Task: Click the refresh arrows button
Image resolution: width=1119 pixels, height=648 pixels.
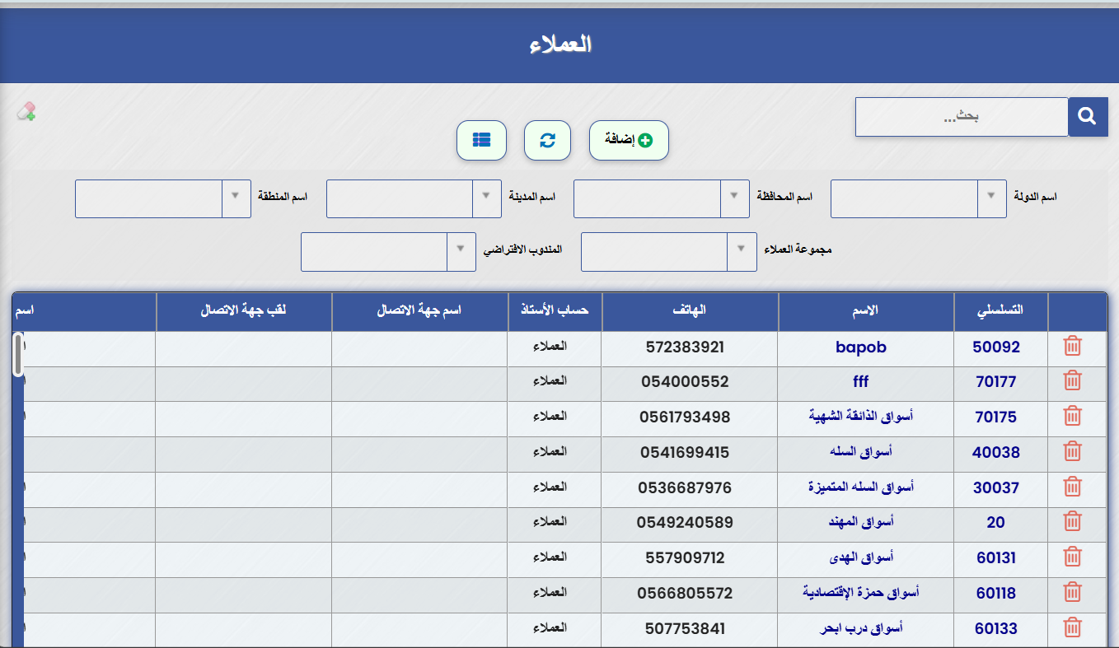Action: tap(548, 140)
